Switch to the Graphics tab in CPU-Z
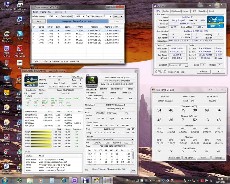Screen dimensions: 230x184 point(203,11)
